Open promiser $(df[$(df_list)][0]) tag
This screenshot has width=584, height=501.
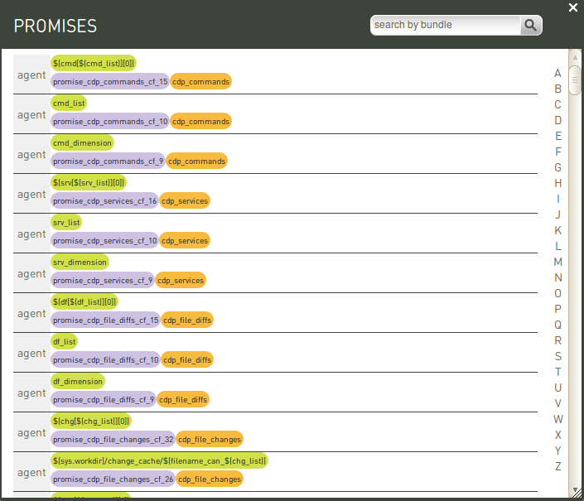tap(84, 301)
